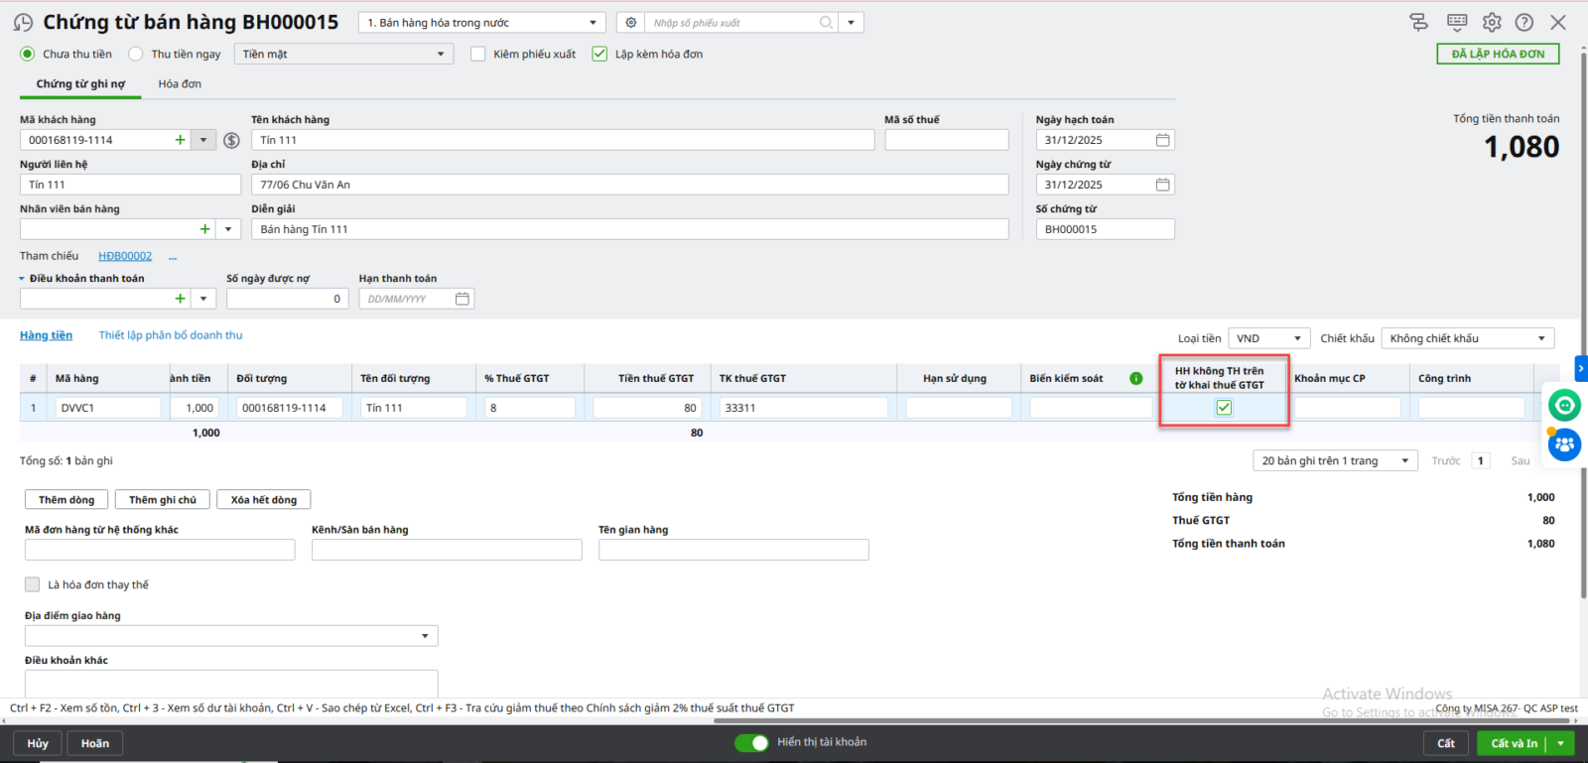Open calendar for Ngày hạch toán
This screenshot has height=763, width=1588.
coord(1162,140)
